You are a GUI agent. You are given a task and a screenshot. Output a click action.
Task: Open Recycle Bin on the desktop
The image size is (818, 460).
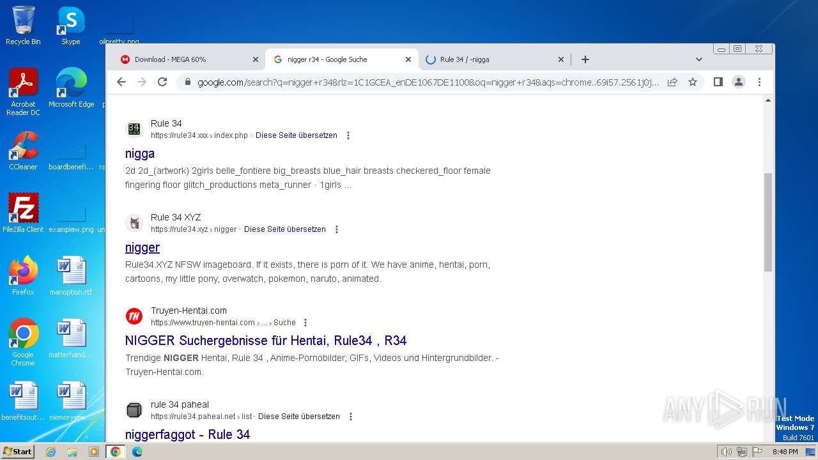[x=23, y=26]
